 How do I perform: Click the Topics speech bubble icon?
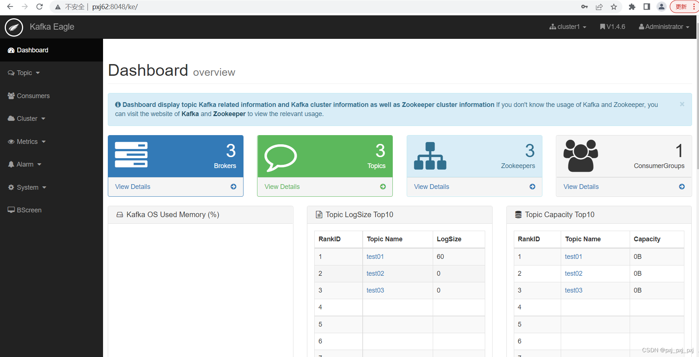(281, 157)
